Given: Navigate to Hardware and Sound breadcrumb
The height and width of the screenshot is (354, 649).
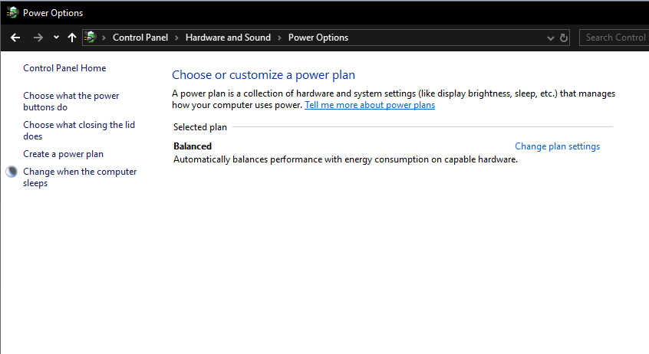Looking at the screenshot, I should click(x=228, y=38).
